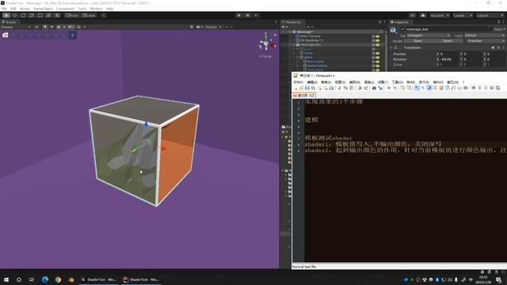Toggle Pivot handle position button

(72, 16)
